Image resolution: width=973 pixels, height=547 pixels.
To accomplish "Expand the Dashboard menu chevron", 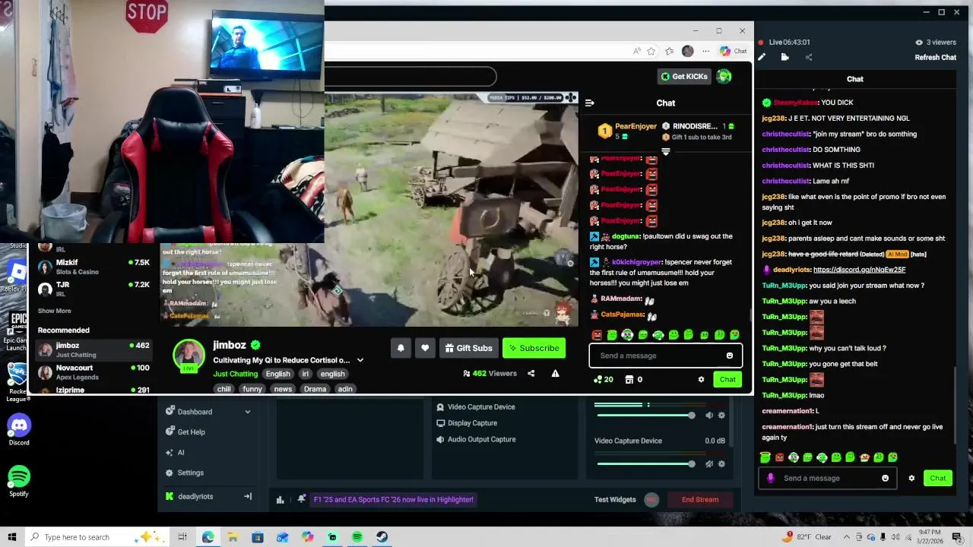I will click(247, 412).
